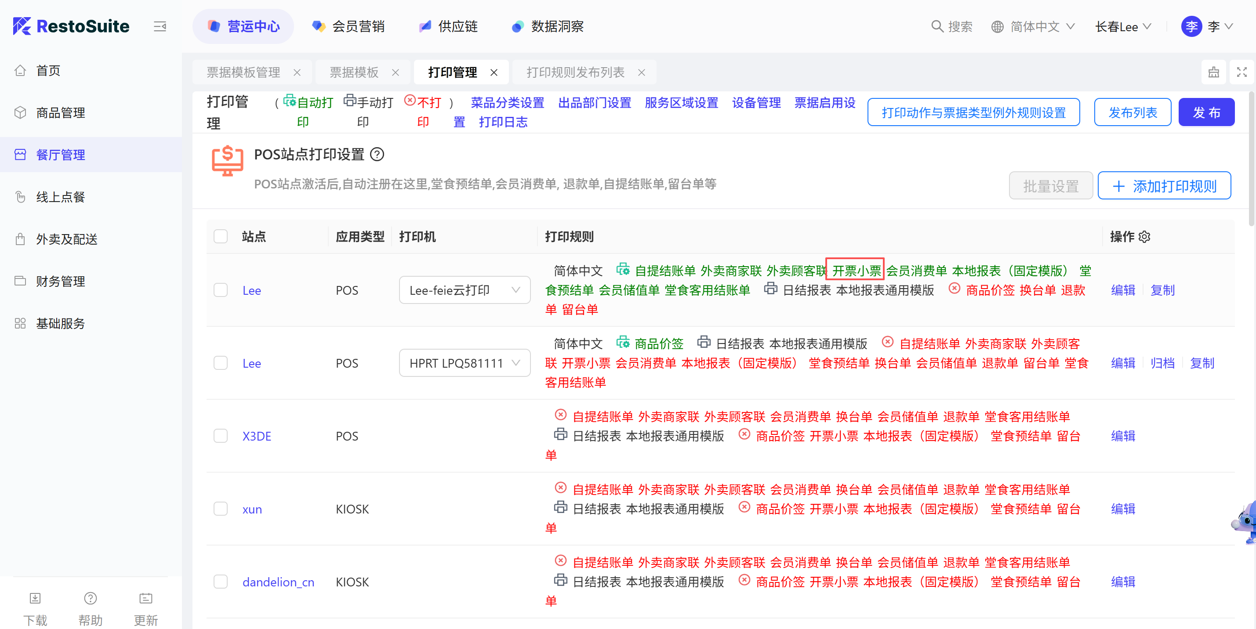Toggle the select-all checkbox in header
The image size is (1256, 629).
click(221, 237)
